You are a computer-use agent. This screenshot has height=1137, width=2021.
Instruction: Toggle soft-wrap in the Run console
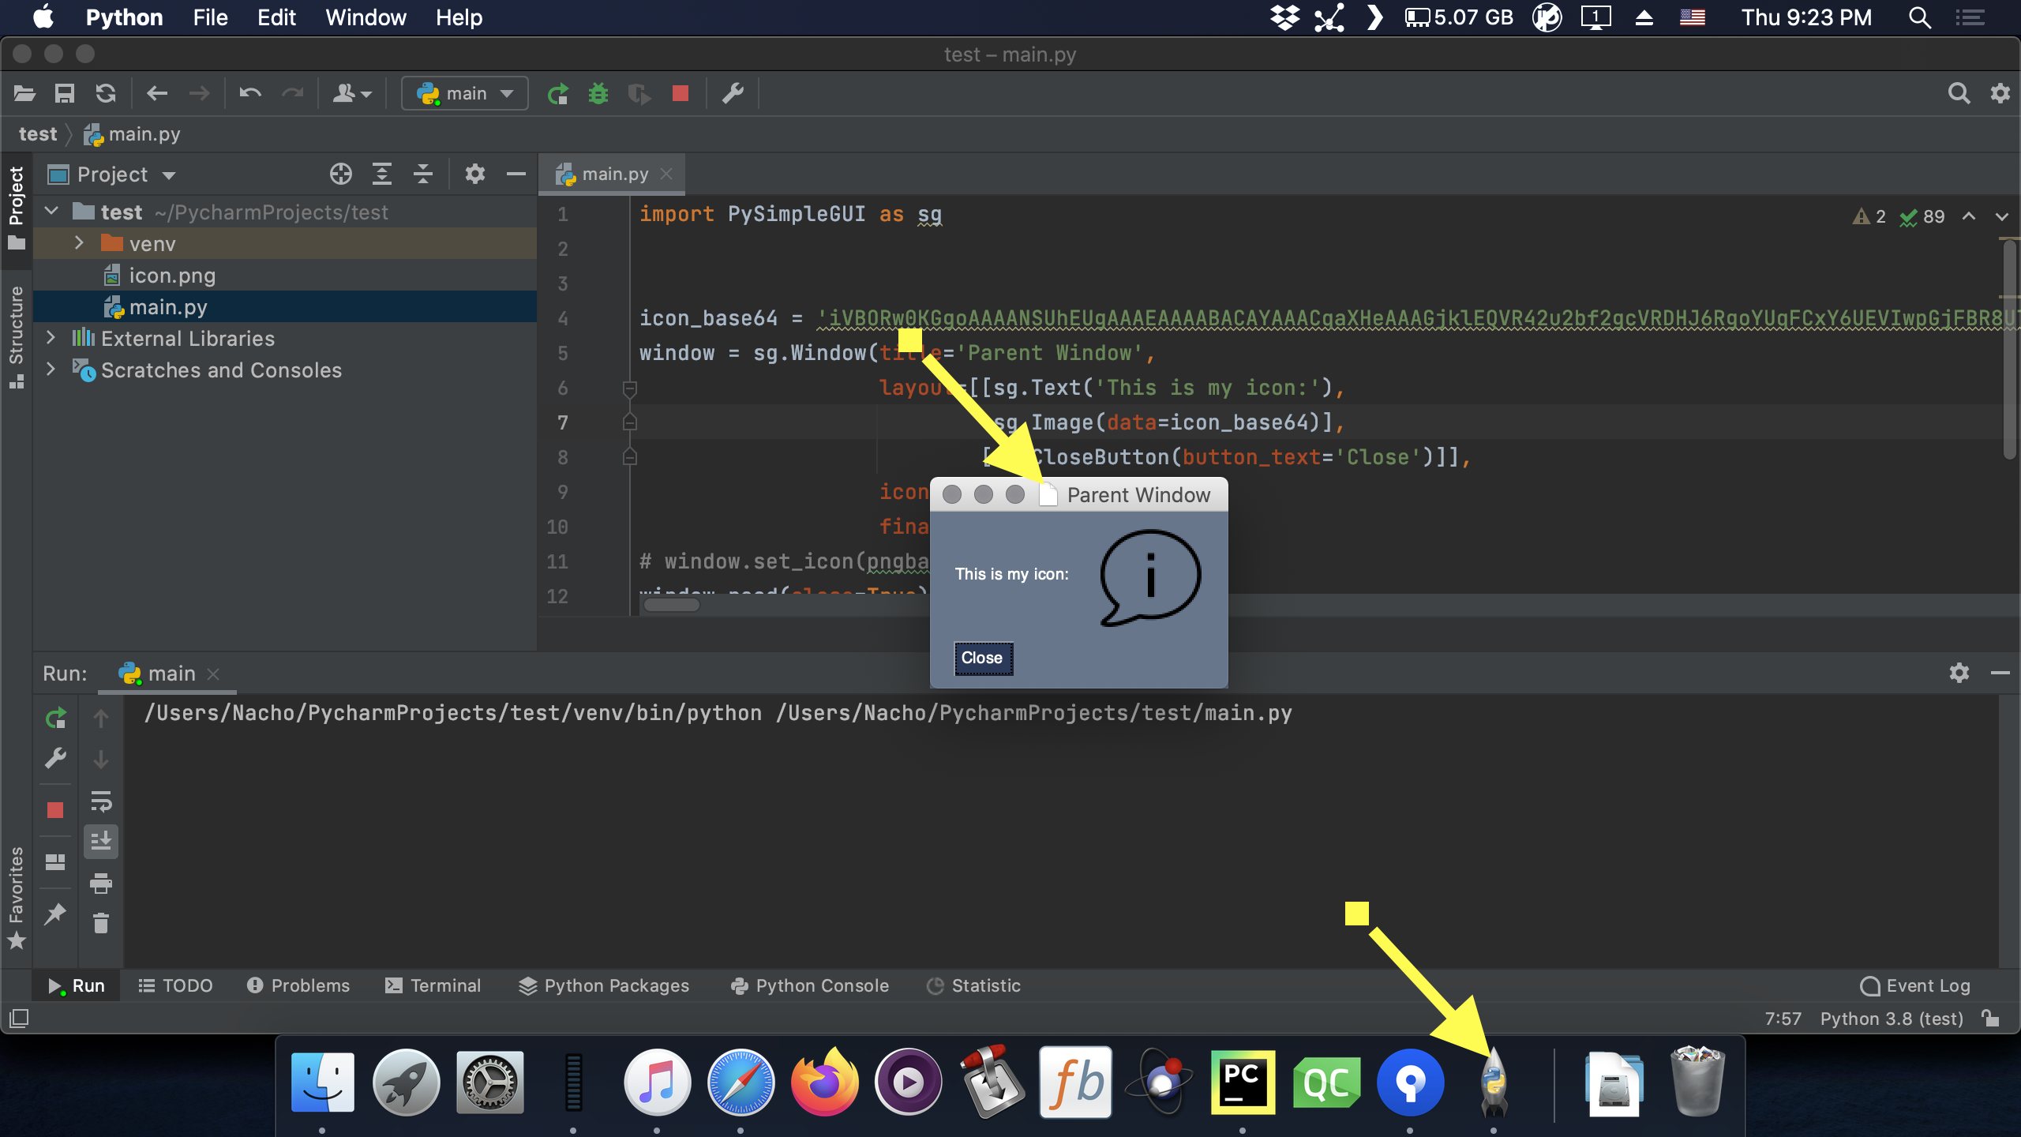(x=101, y=803)
